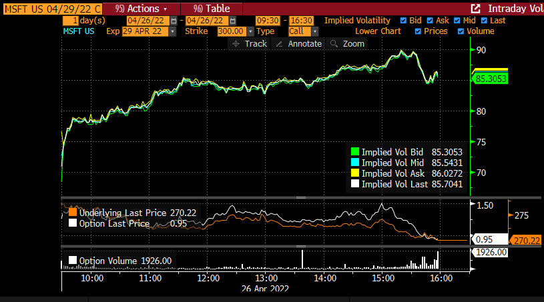Click the cyan Implied Vol Mid swatch

355,163
